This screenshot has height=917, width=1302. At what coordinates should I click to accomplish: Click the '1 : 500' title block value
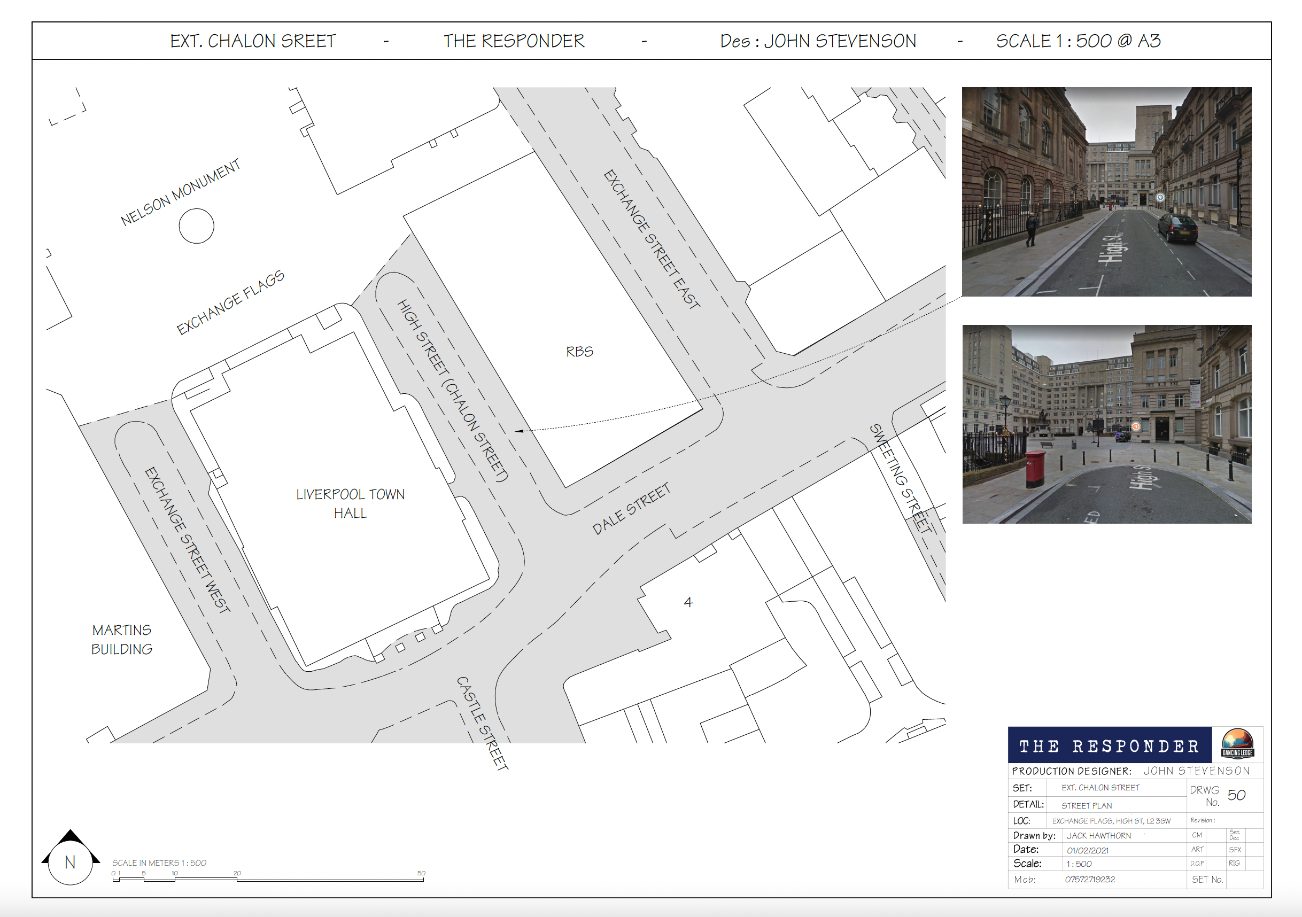1079,864
